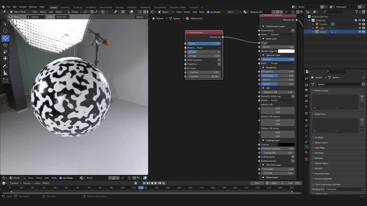Toggle Use Nodes in shader editor header
The width and height of the screenshot is (367, 206).
(208, 12)
